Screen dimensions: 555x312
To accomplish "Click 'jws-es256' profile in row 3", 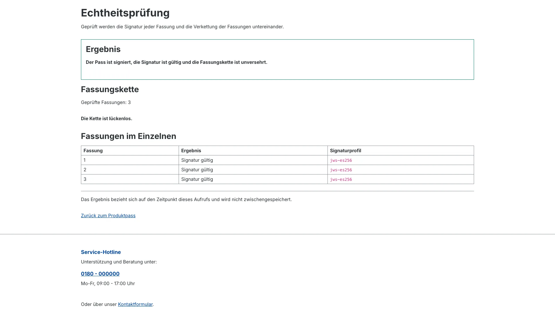I will point(341,179).
